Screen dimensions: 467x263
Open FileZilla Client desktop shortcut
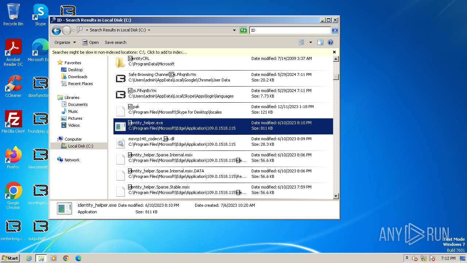click(13, 122)
